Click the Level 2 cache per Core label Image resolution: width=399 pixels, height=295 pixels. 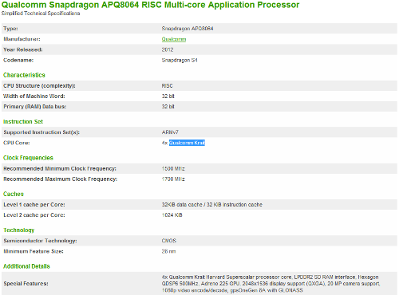tap(34, 215)
